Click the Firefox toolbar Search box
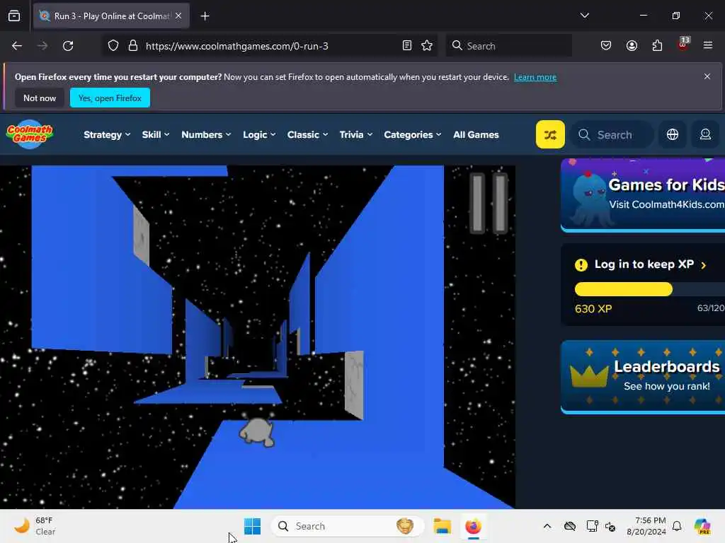This screenshot has height=543, width=725. pos(508,46)
